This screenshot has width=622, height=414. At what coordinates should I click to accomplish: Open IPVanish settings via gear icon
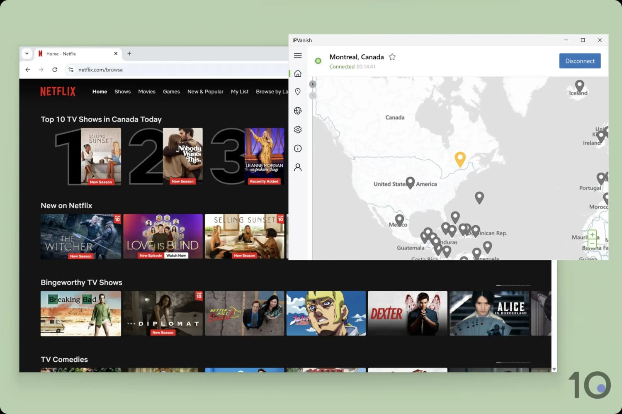tap(298, 129)
